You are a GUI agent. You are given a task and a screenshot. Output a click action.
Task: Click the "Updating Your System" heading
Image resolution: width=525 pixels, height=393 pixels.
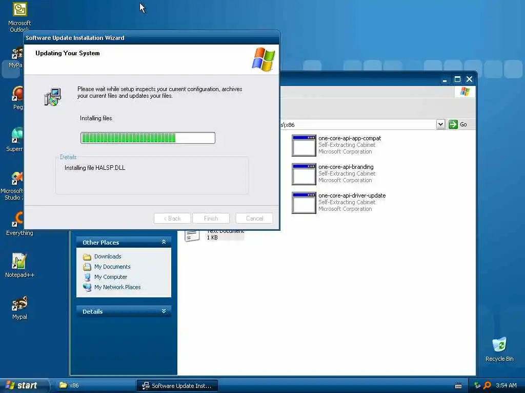pos(68,53)
